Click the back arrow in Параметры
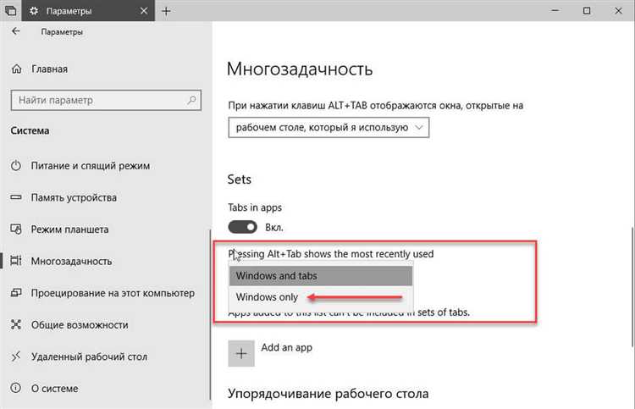 [x=16, y=31]
